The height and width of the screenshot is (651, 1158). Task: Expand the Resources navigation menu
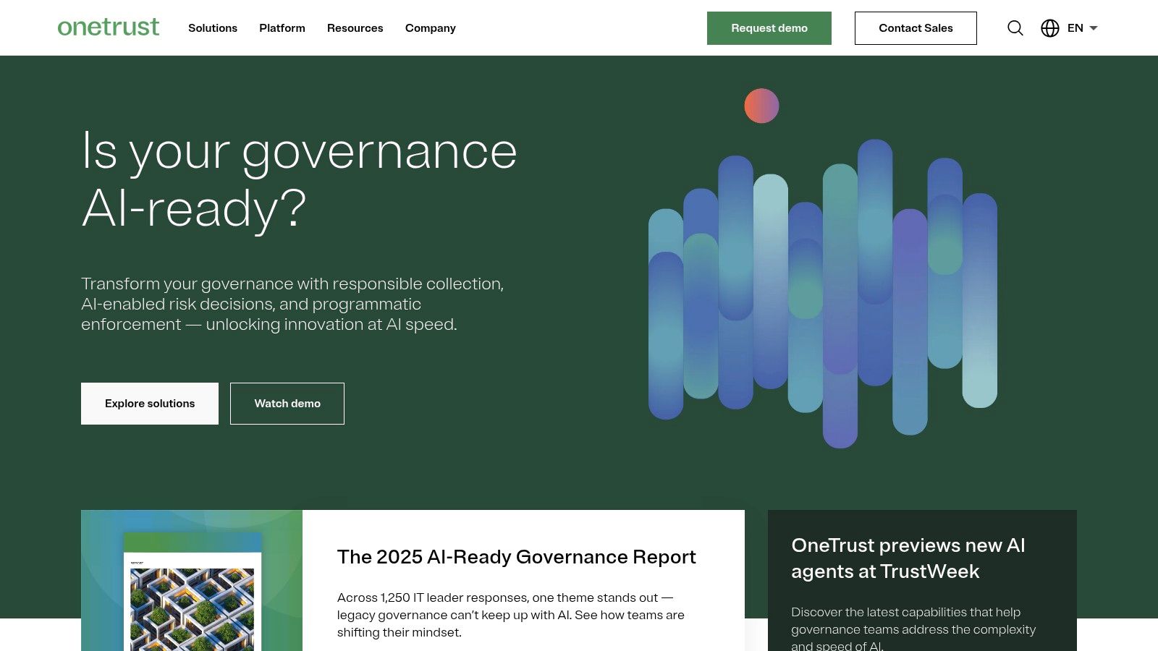click(355, 28)
